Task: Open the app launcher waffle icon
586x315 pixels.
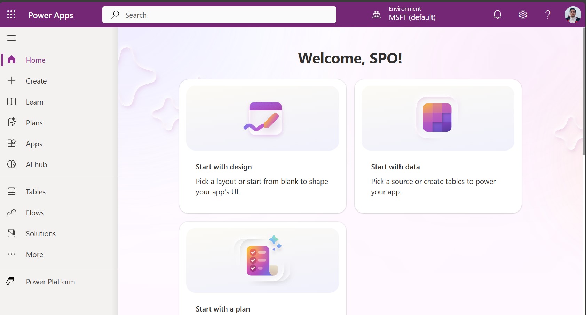Action: (11, 15)
